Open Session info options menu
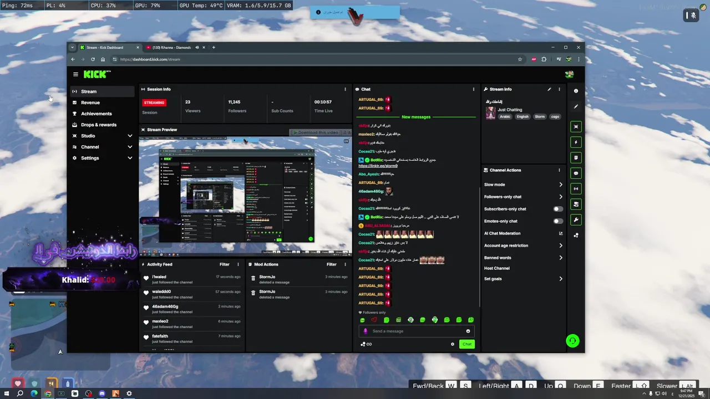The width and height of the screenshot is (710, 399). tap(345, 89)
